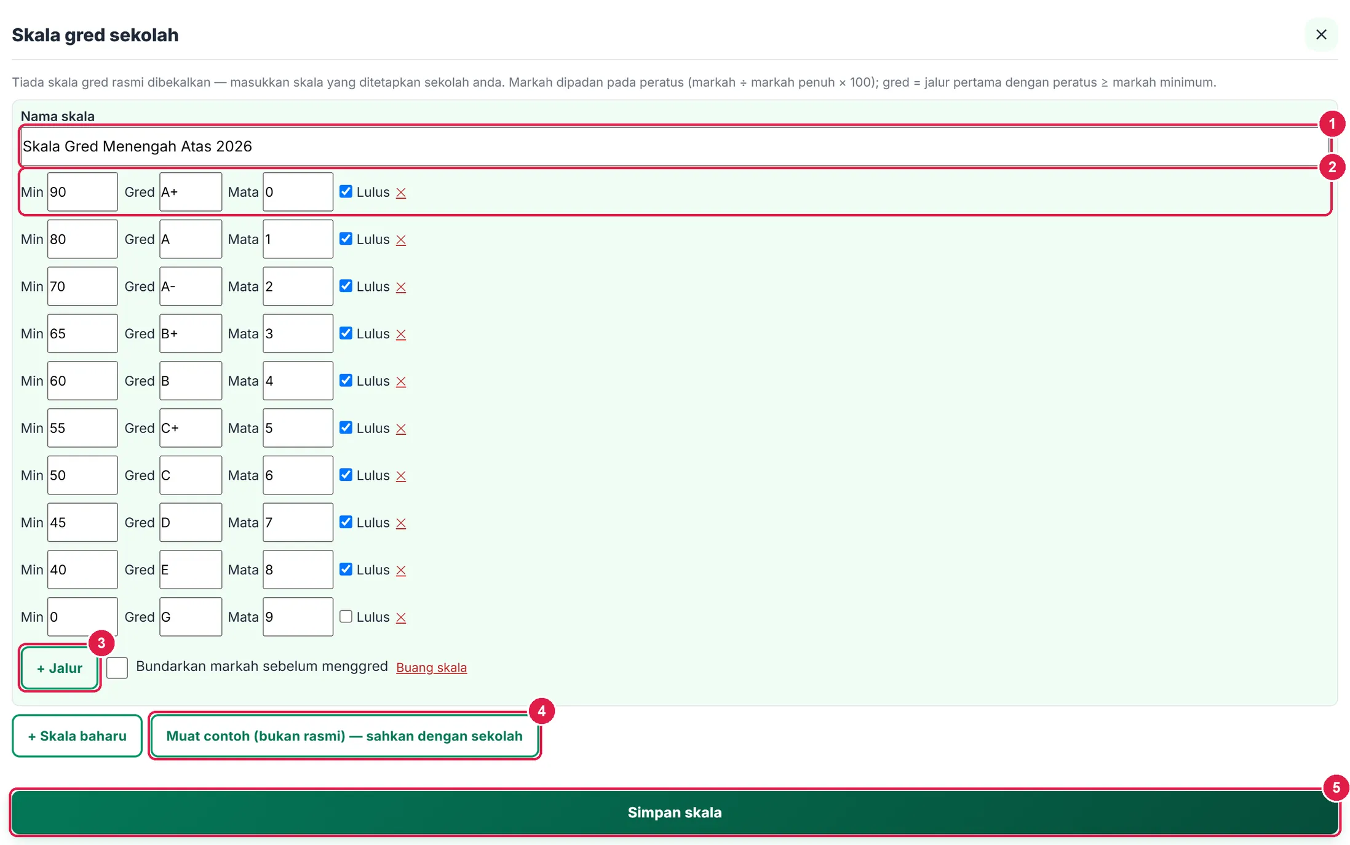Delete the grade B row
Viewport: 1350px width, 845px height.
pyautogui.click(x=401, y=382)
